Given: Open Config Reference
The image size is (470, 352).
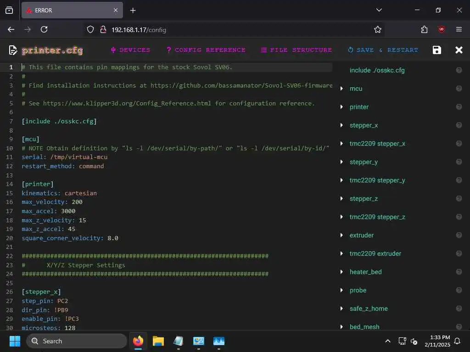Looking at the screenshot, I should (x=206, y=50).
